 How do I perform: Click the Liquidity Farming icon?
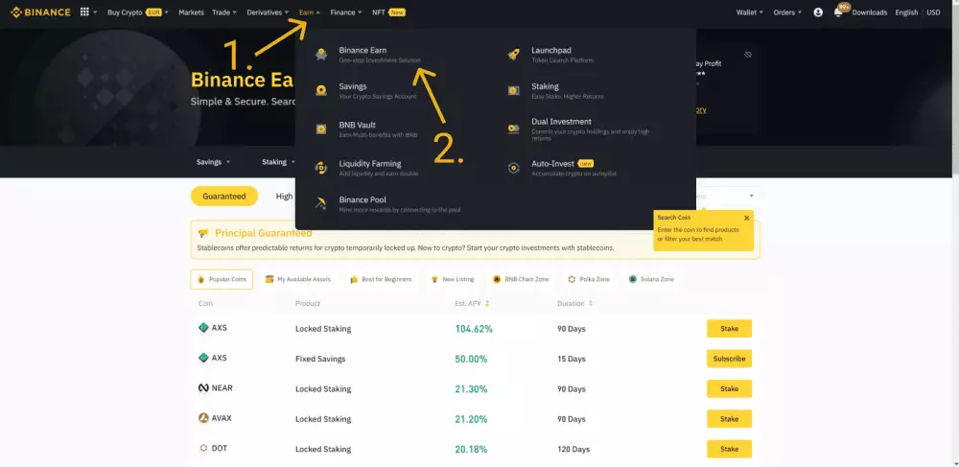(321, 168)
